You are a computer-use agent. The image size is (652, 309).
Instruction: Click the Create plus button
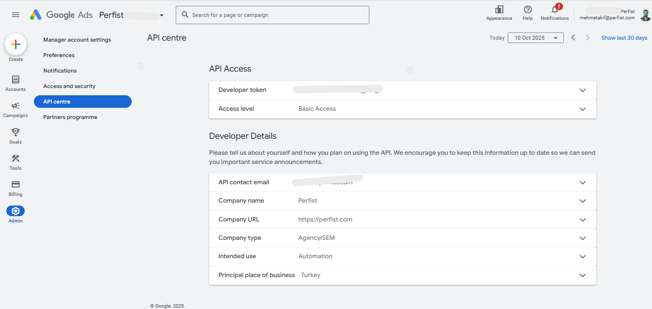[15, 45]
